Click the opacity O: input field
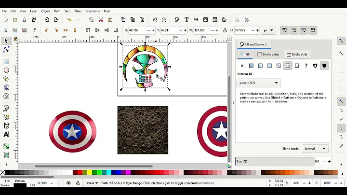This screenshot has height=195, width=347. [x=45, y=183]
